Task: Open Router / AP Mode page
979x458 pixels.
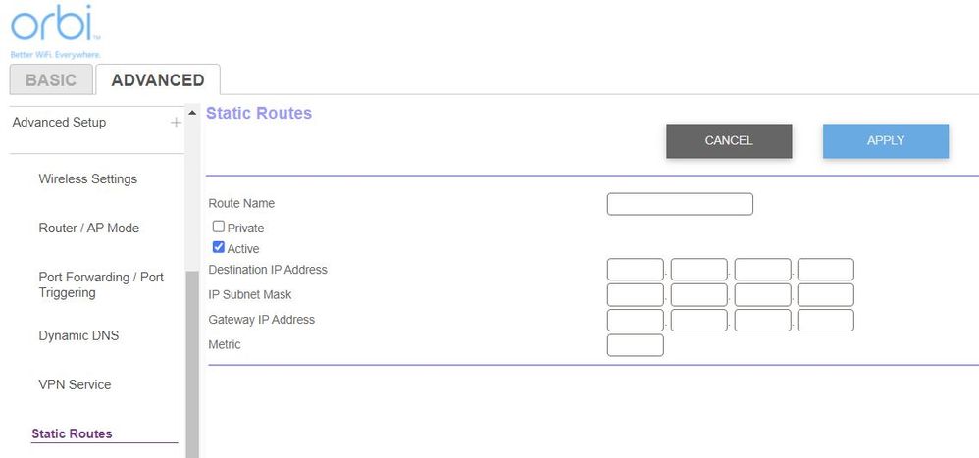Action: coord(88,229)
